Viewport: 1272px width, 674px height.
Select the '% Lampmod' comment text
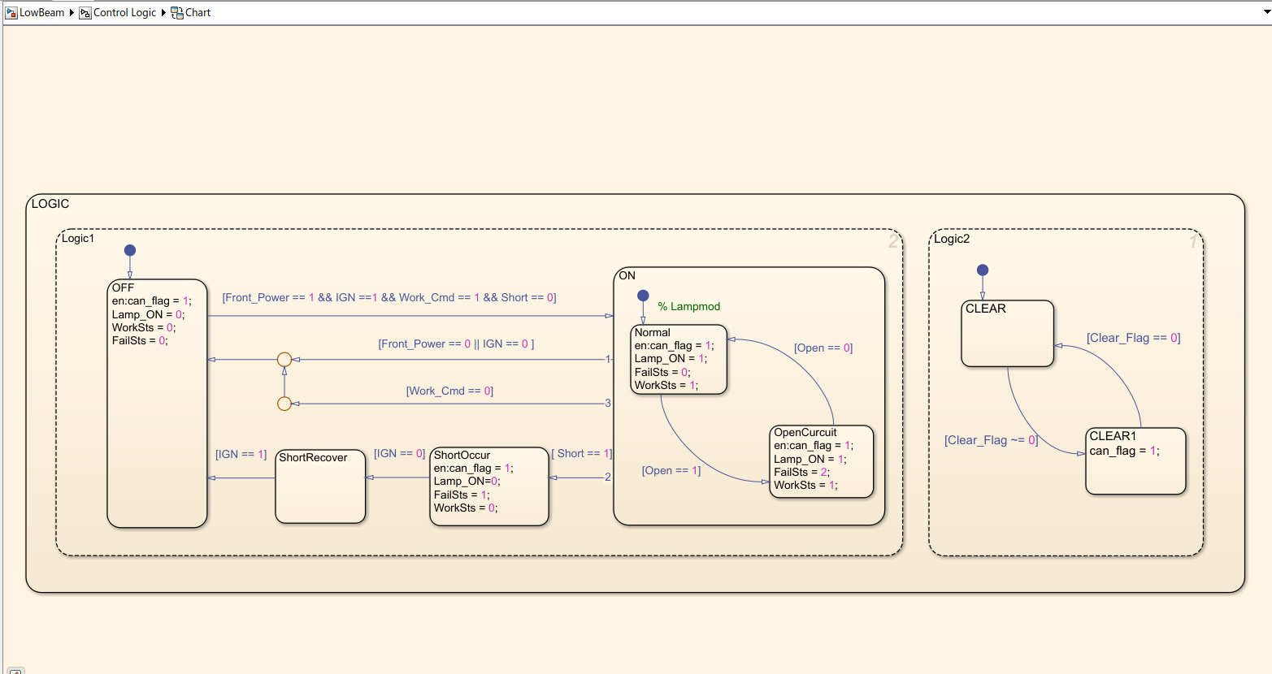point(689,307)
